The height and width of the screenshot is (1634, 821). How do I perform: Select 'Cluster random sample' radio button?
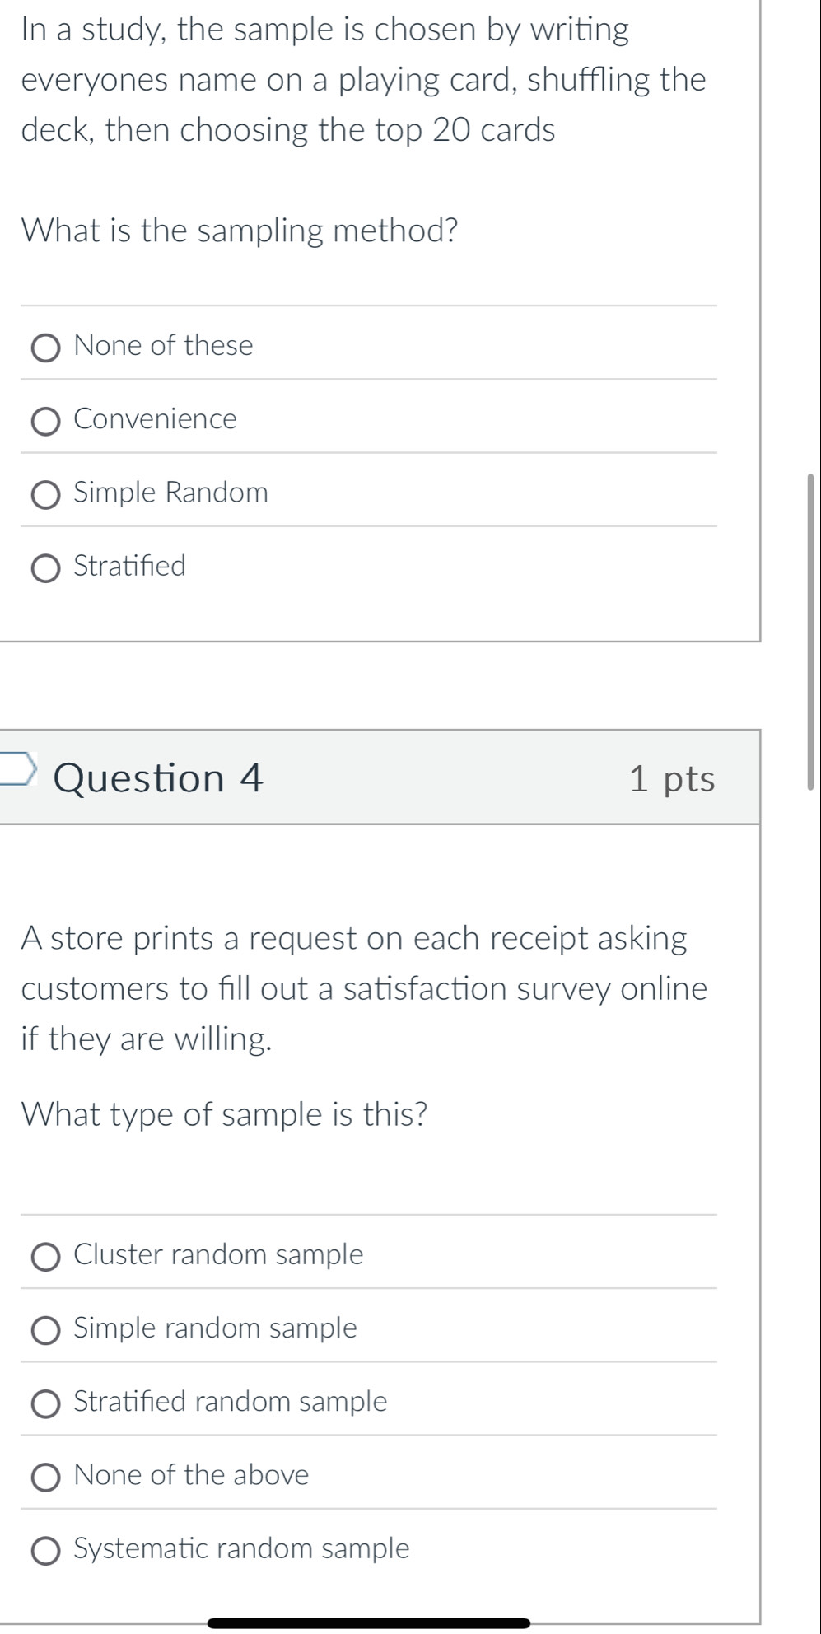coord(46,1257)
